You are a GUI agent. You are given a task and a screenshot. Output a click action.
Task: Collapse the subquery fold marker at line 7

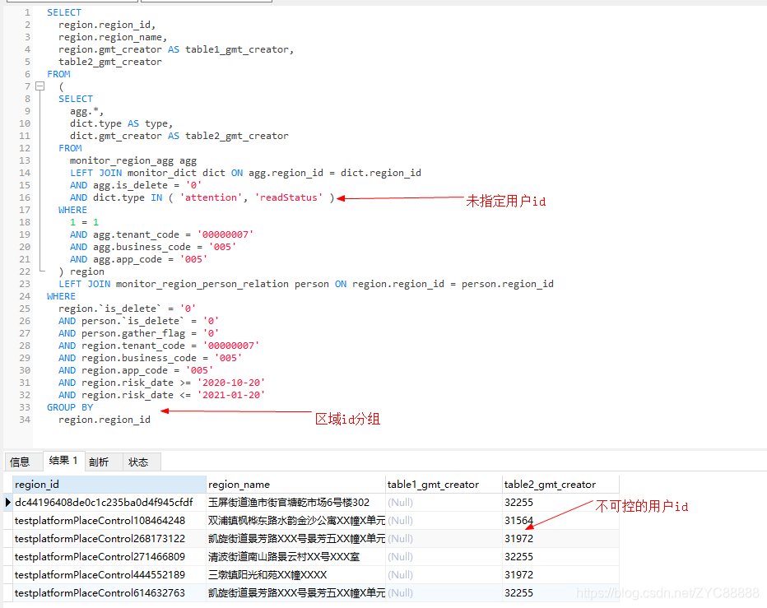click(40, 86)
